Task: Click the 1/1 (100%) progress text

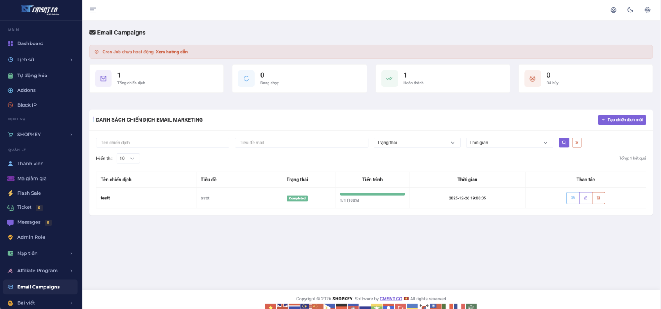Action: tap(349, 200)
